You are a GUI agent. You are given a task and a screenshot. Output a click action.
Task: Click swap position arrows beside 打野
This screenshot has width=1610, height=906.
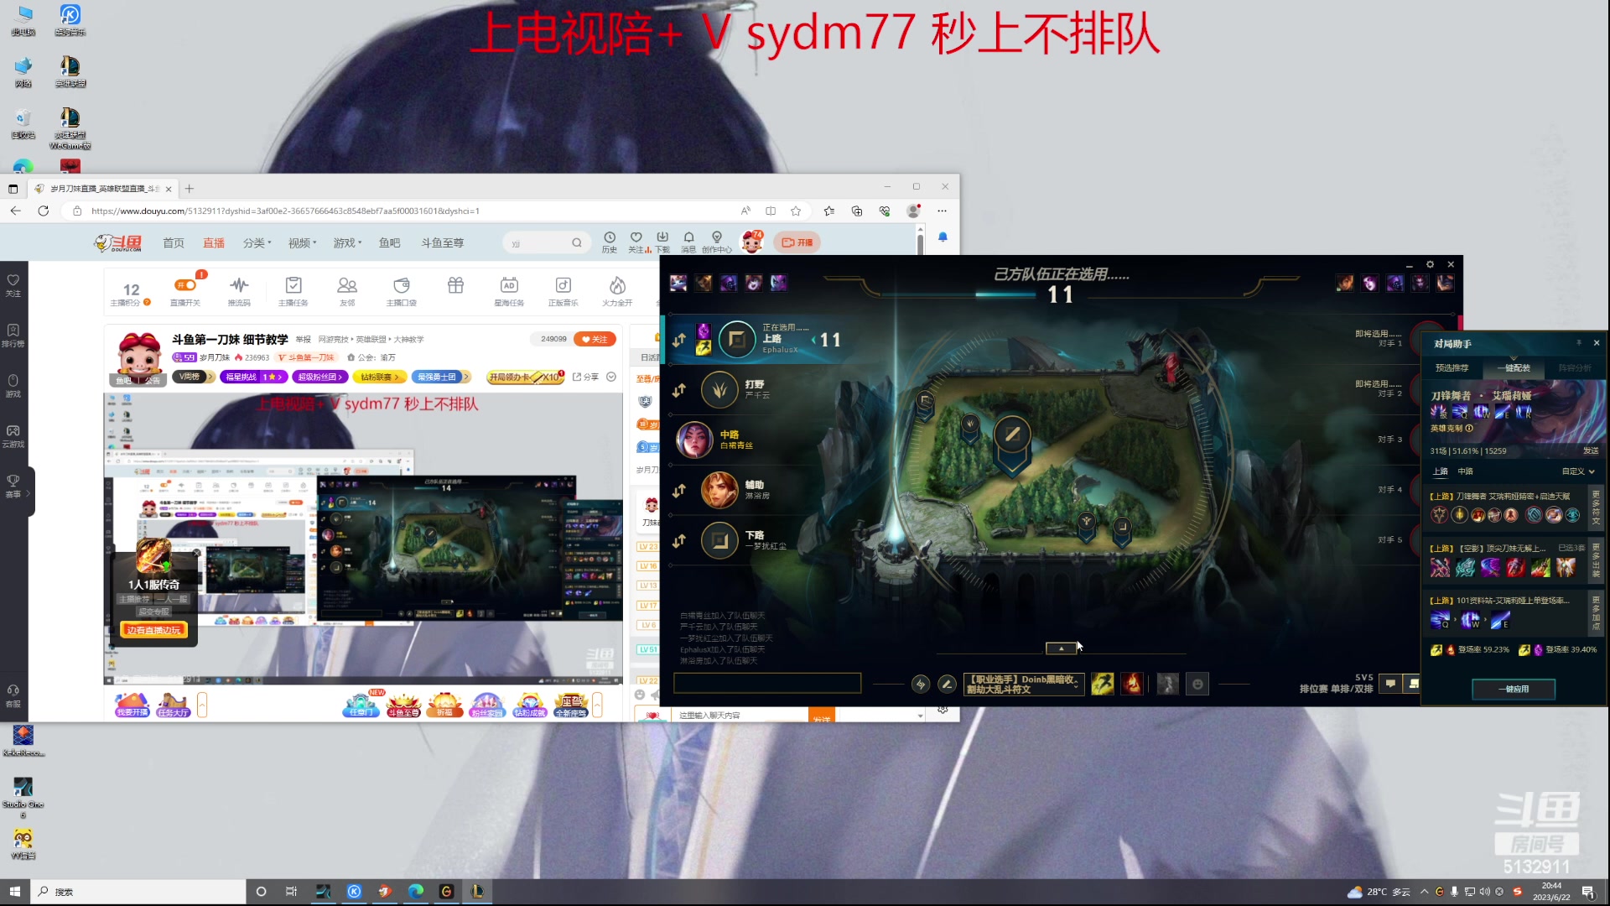coord(679,390)
